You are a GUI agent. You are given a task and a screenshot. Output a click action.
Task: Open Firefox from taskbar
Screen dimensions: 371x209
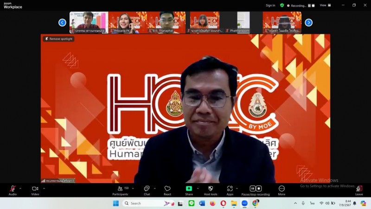[x=213, y=203]
